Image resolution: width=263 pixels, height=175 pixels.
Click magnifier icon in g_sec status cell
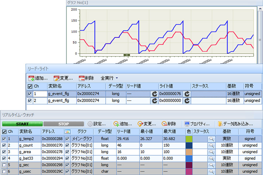tap(211, 165)
